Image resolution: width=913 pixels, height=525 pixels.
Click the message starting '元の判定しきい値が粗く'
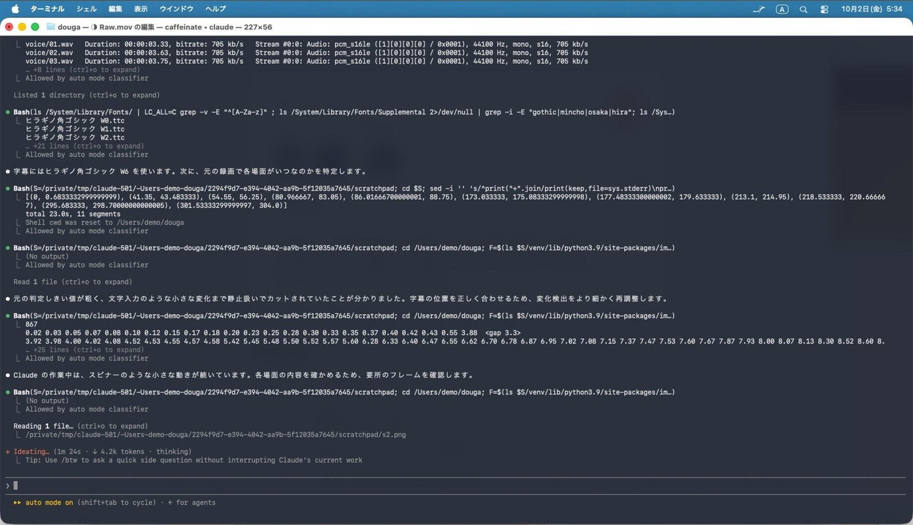pyautogui.click(x=341, y=298)
